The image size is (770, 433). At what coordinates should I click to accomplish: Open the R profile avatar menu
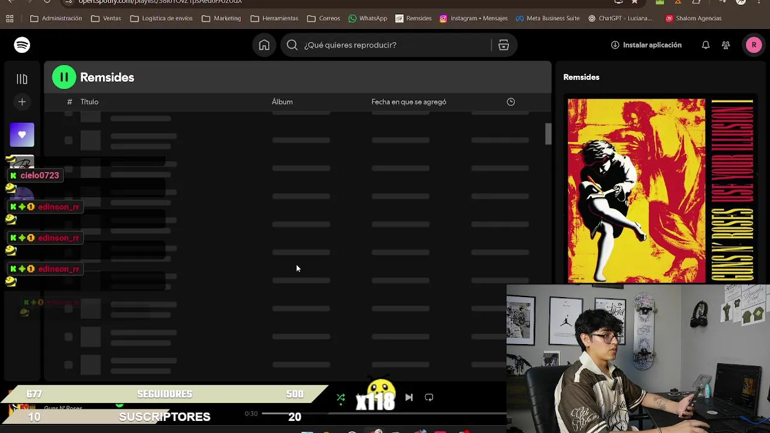coord(754,45)
